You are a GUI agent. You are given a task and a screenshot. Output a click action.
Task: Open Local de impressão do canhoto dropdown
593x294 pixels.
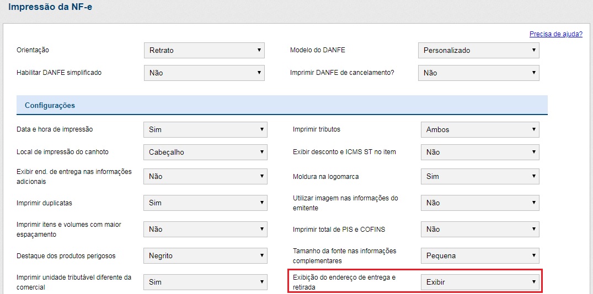205,152
